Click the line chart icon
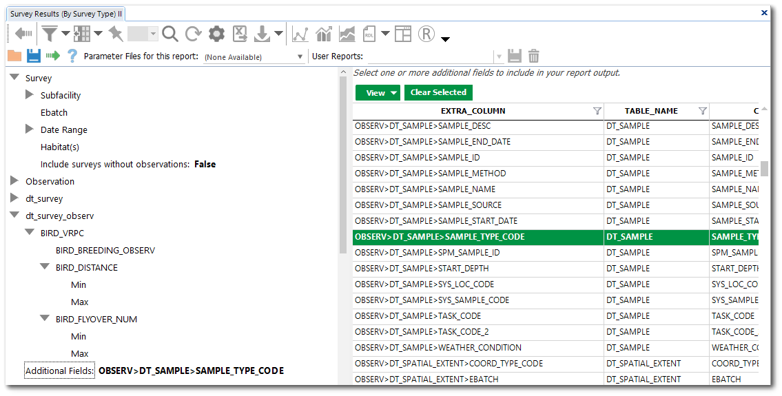 pyautogui.click(x=300, y=34)
